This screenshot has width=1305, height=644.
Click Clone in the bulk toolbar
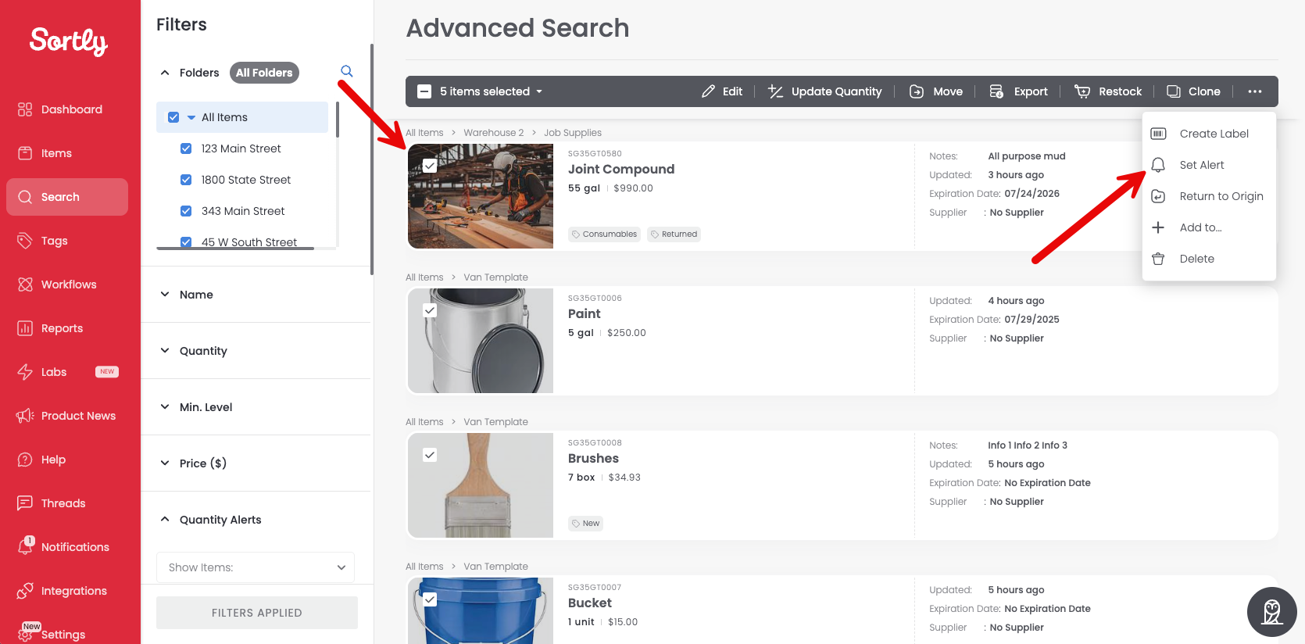coord(1193,91)
